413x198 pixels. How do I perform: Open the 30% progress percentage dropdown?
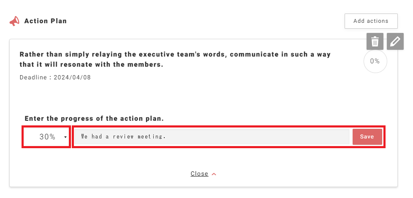pyautogui.click(x=46, y=137)
